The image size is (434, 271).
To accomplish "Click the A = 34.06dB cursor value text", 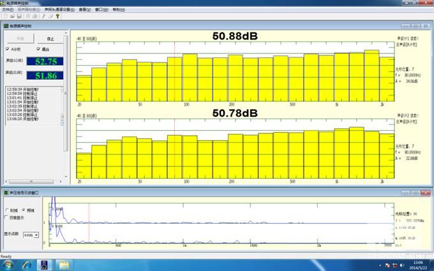I will coord(407,82).
